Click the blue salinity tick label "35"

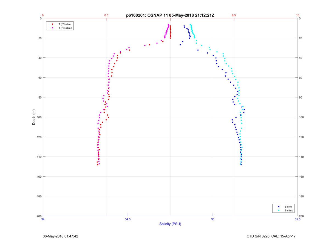point(213,219)
